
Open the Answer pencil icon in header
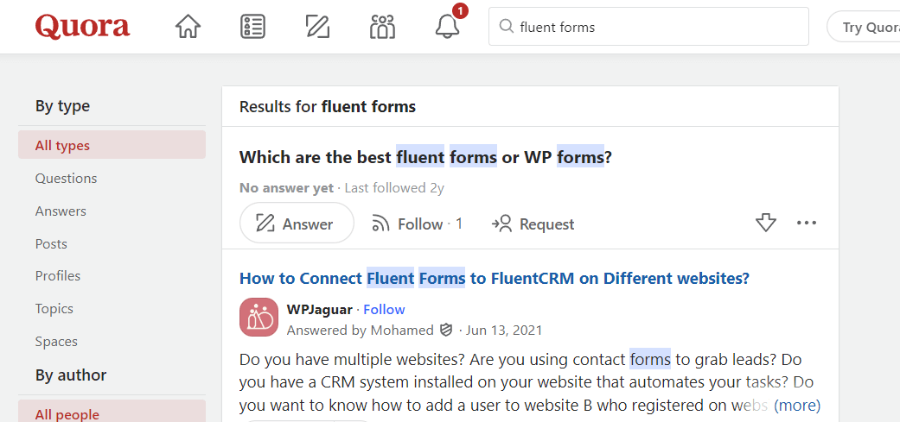point(317,27)
